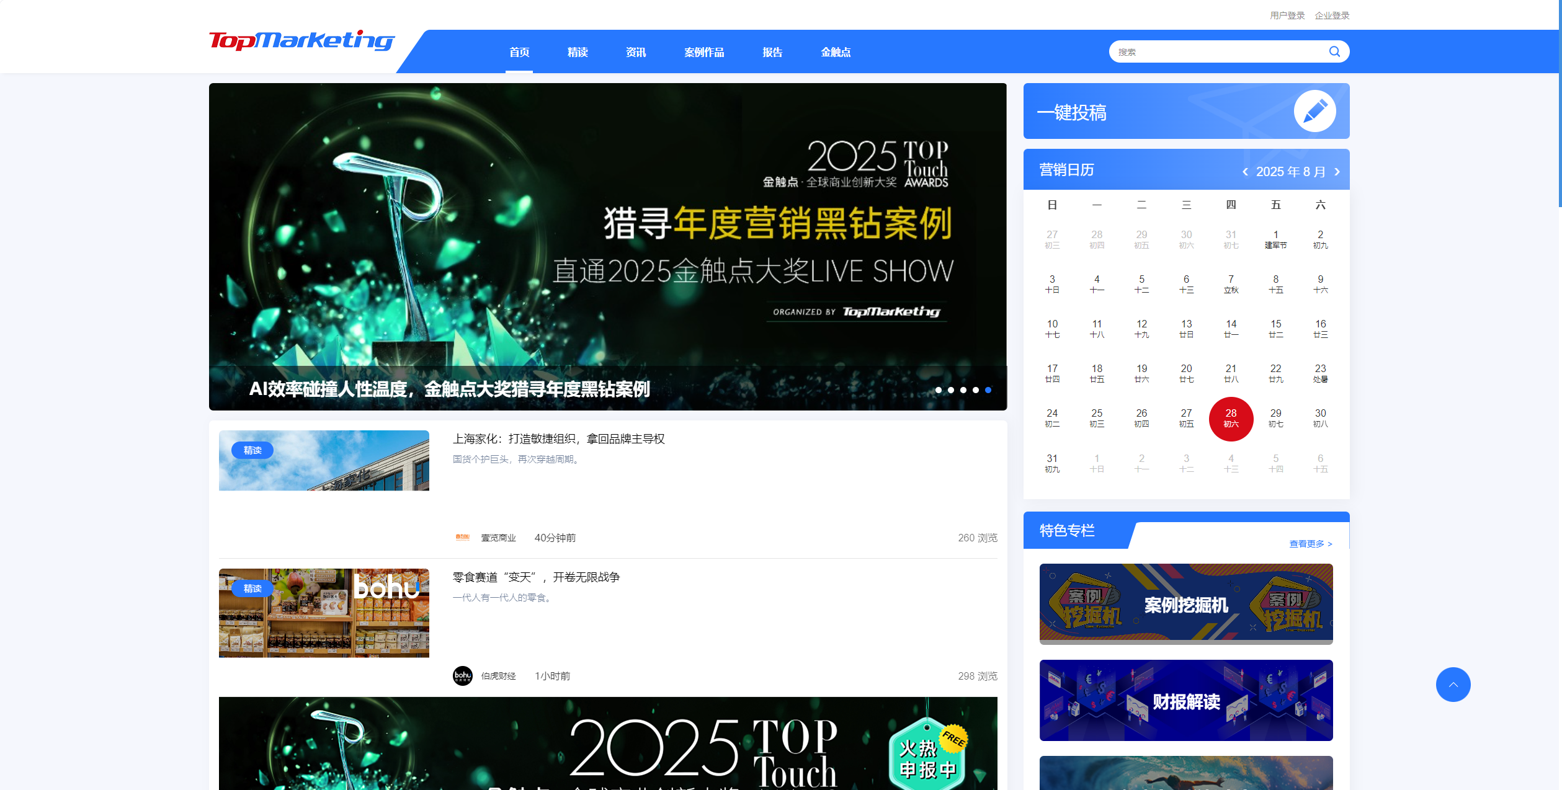
Task: Click the pencil icon for one-click submission
Action: coord(1314,112)
